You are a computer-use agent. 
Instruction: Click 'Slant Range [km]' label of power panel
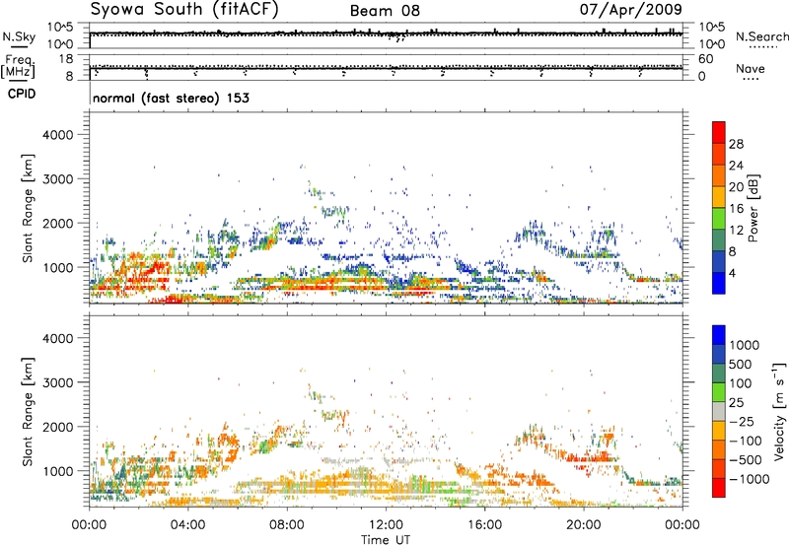coord(28,208)
